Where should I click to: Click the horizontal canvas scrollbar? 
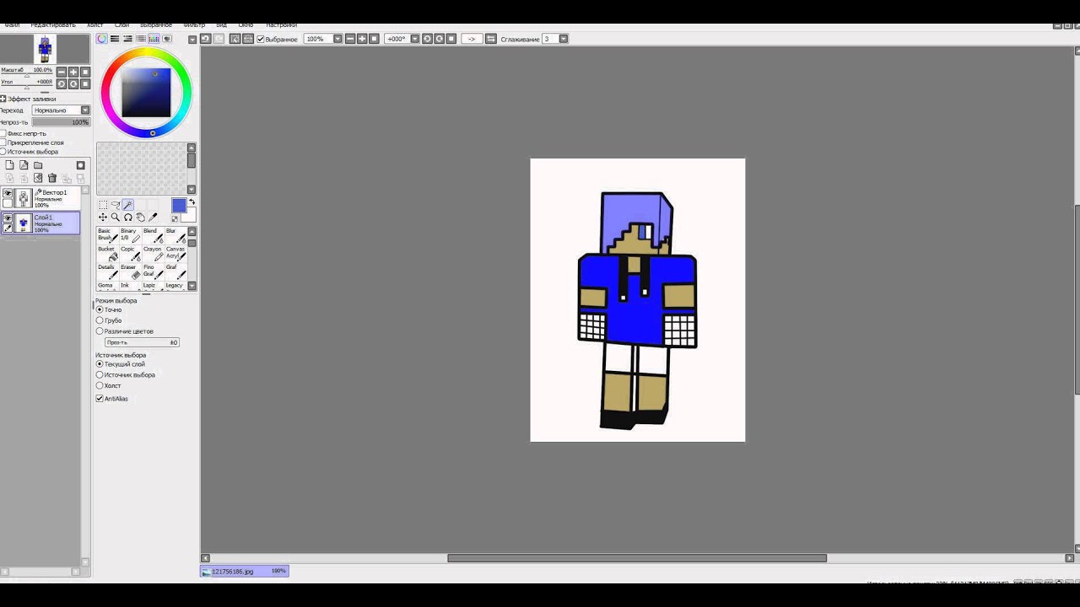point(637,558)
